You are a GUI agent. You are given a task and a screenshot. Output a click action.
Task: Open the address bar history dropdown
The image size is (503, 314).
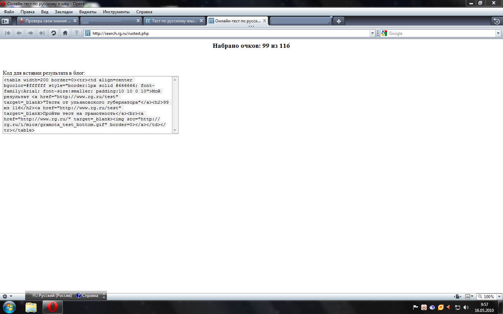(x=372, y=33)
